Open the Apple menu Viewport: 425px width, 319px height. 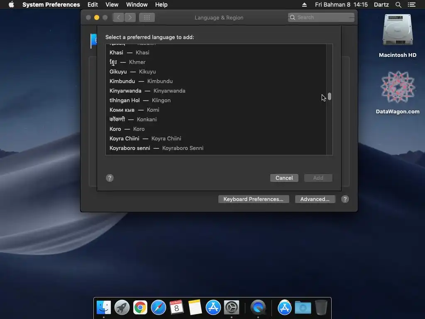click(x=11, y=5)
